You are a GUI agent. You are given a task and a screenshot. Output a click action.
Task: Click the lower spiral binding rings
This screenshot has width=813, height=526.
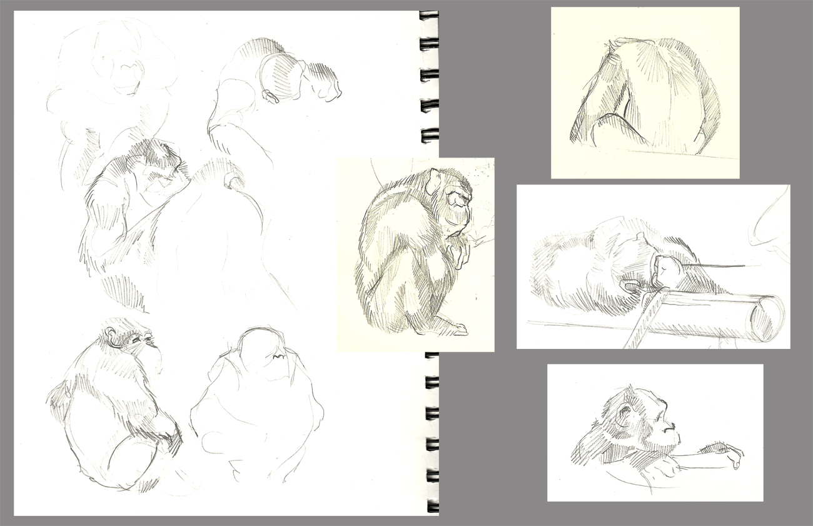tap(432, 432)
